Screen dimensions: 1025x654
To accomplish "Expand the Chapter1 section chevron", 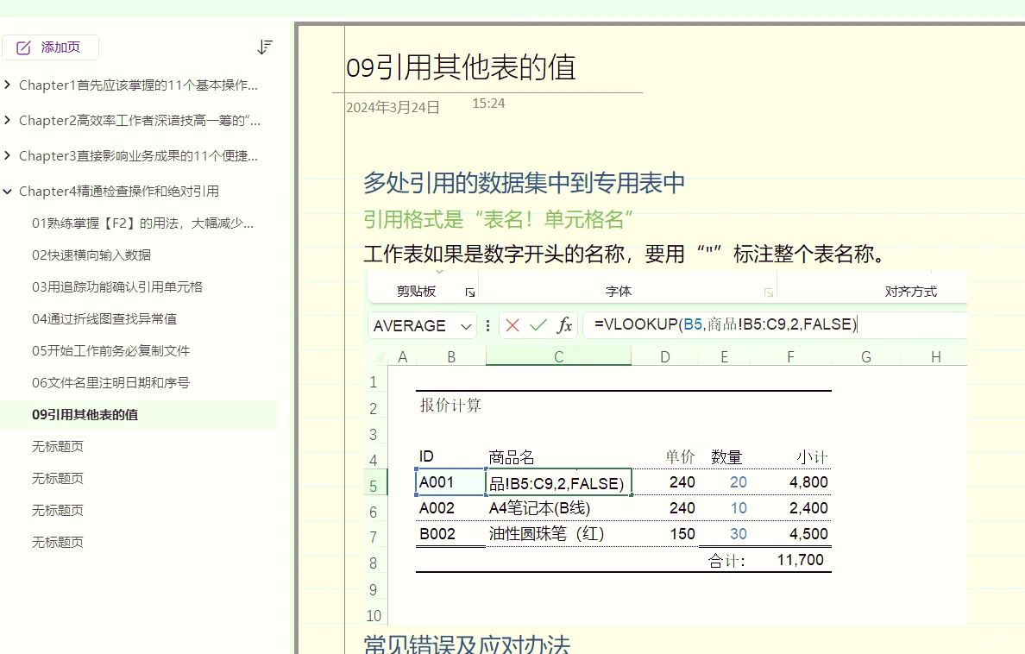I will click(x=7, y=85).
